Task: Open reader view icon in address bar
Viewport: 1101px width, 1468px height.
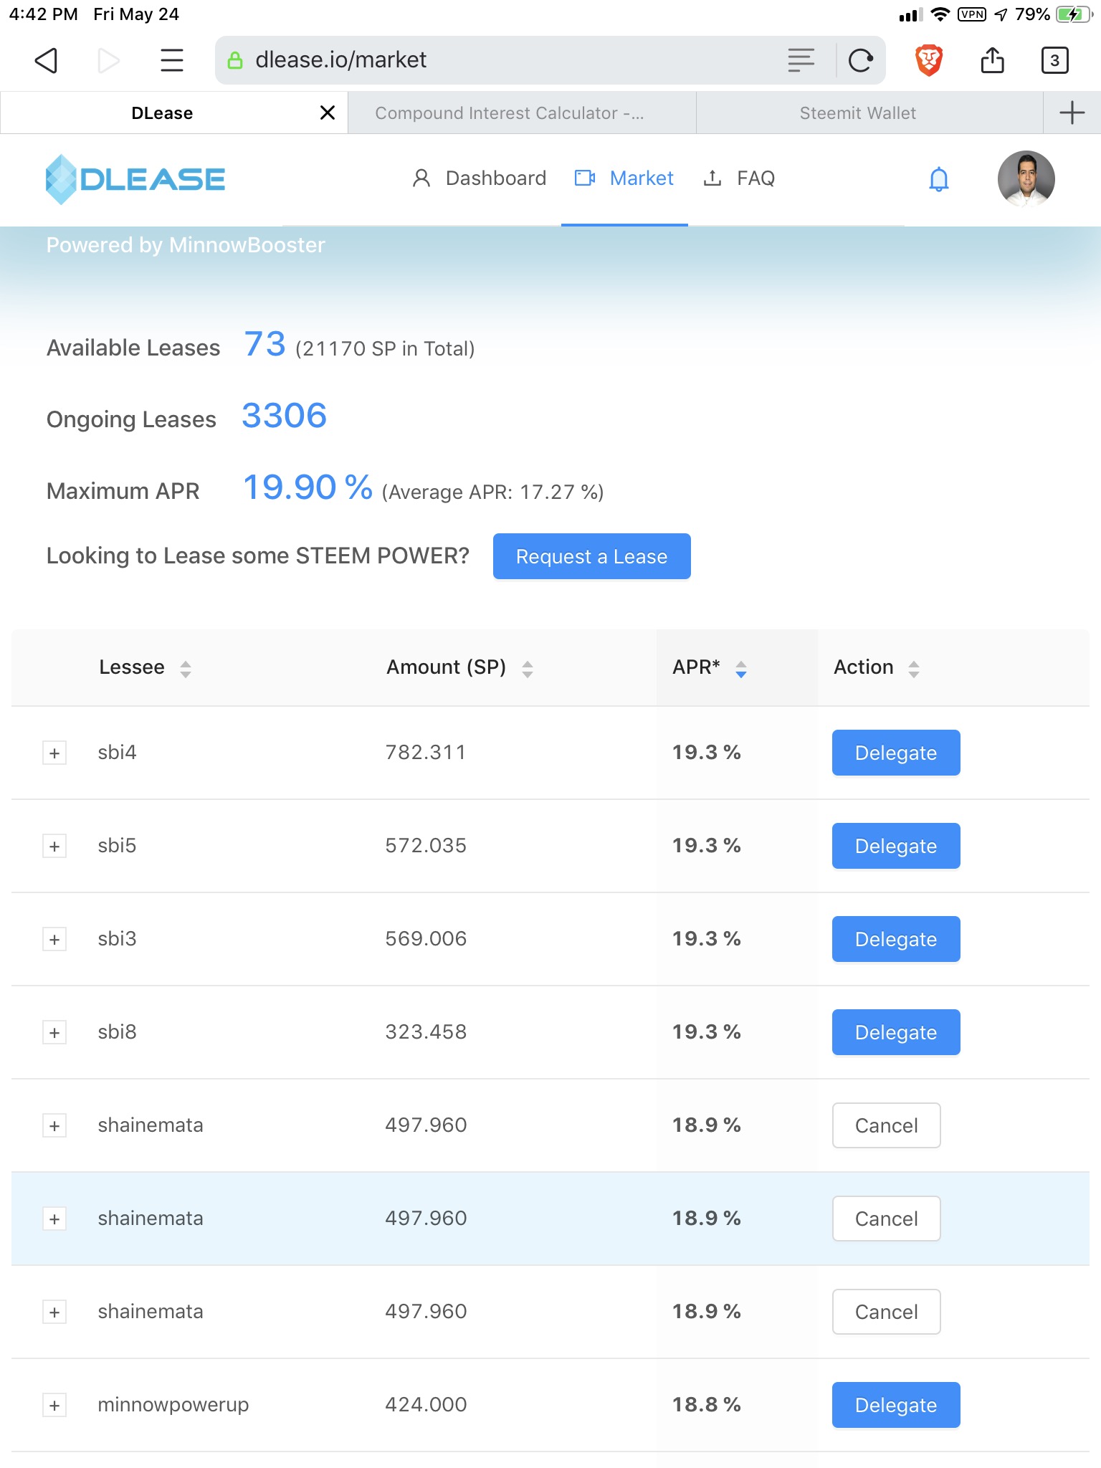Action: coord(801,60)
